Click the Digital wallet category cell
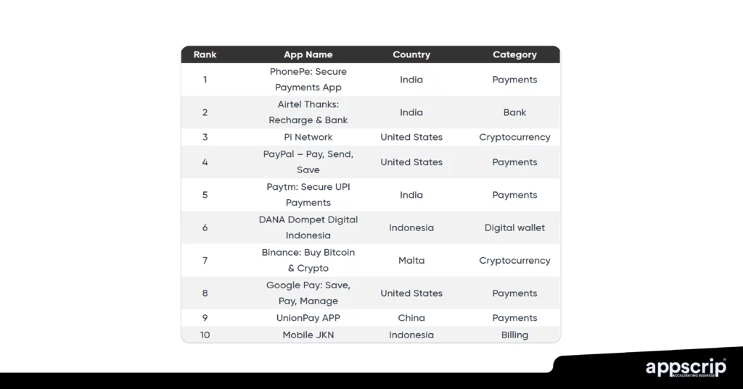 pyautogui.click(x=514, y=227)
